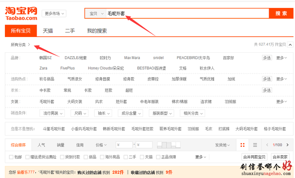Select brand Max Mara
The height and width of the screenshot is (178, 295).
coord(132,58)
